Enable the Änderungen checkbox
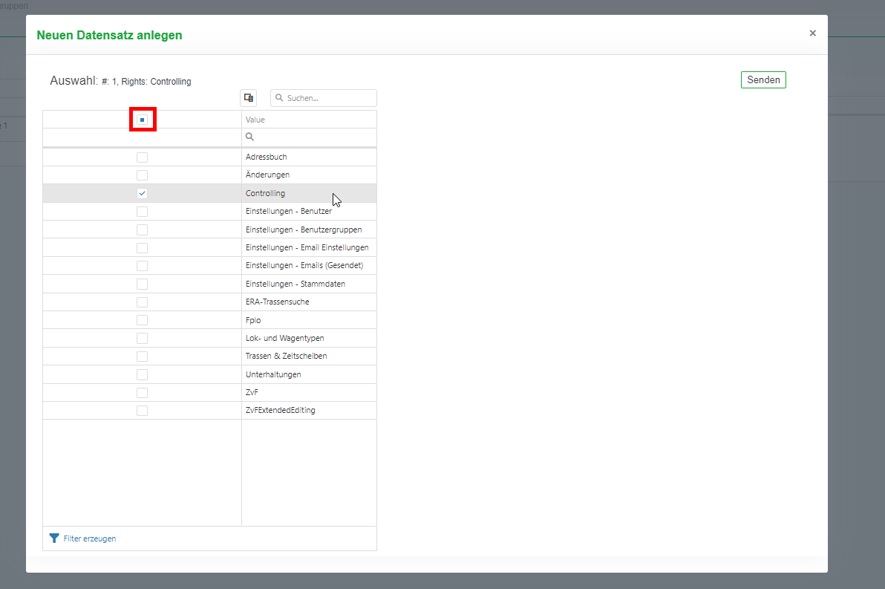The image size is (885, 589). 143,175
